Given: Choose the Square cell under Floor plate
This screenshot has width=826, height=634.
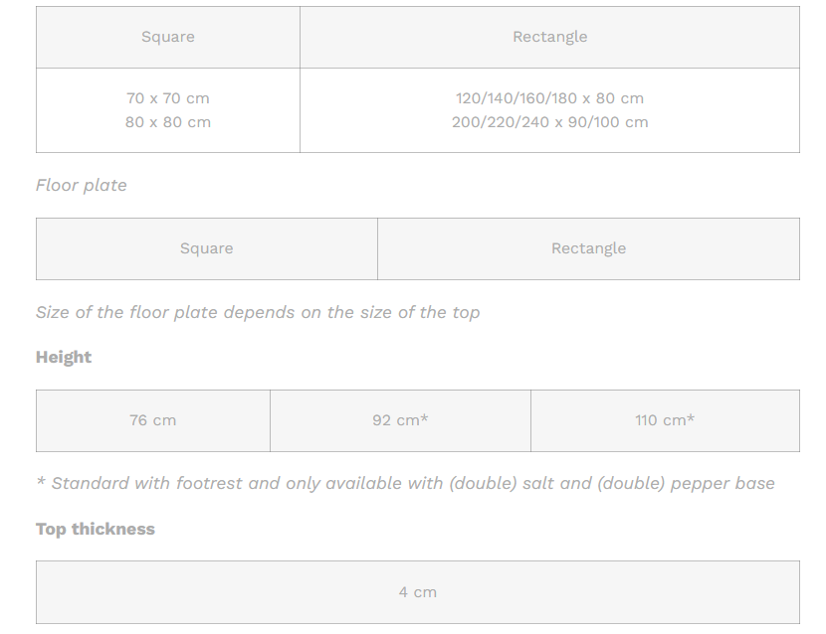Looking at the screenshot, I should coord(206,248).
